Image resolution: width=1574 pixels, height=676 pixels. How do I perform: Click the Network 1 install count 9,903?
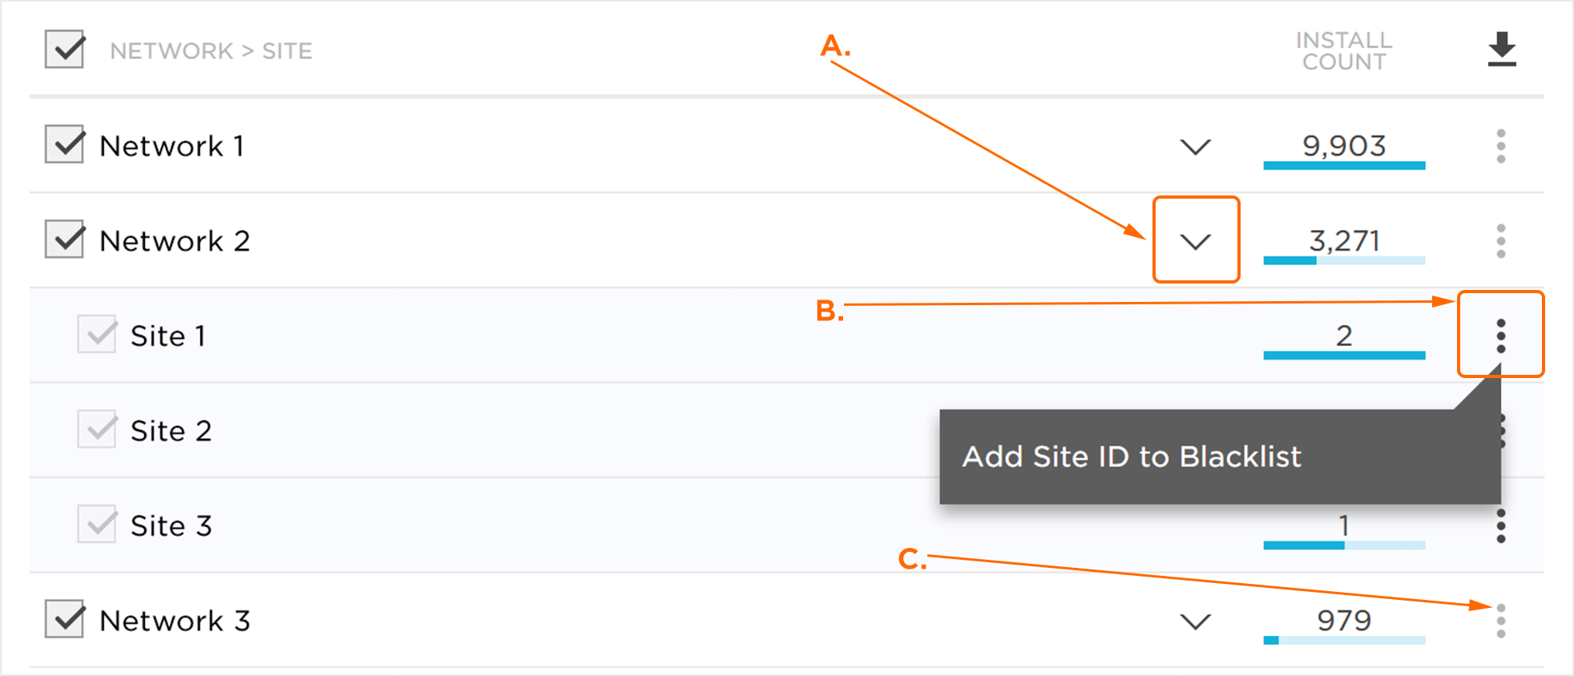1343,146
